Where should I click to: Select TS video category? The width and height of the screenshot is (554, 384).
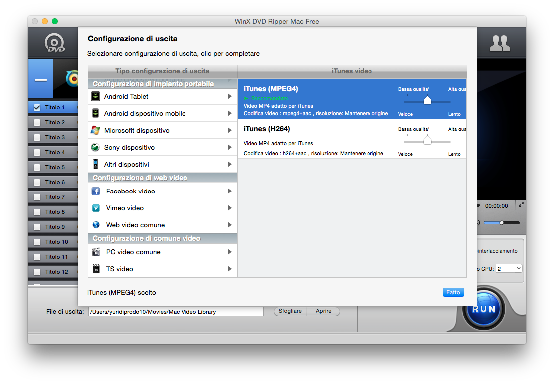(163, 269)
